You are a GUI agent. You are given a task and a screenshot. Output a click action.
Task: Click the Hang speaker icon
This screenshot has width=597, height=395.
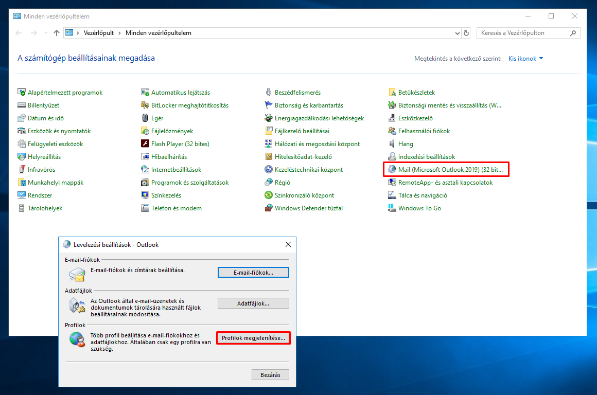[392, 144]
